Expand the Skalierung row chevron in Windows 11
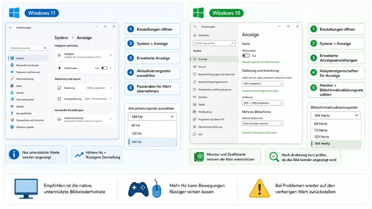The width and height of the screenshot is (372, 209). (x=111, y=88)
